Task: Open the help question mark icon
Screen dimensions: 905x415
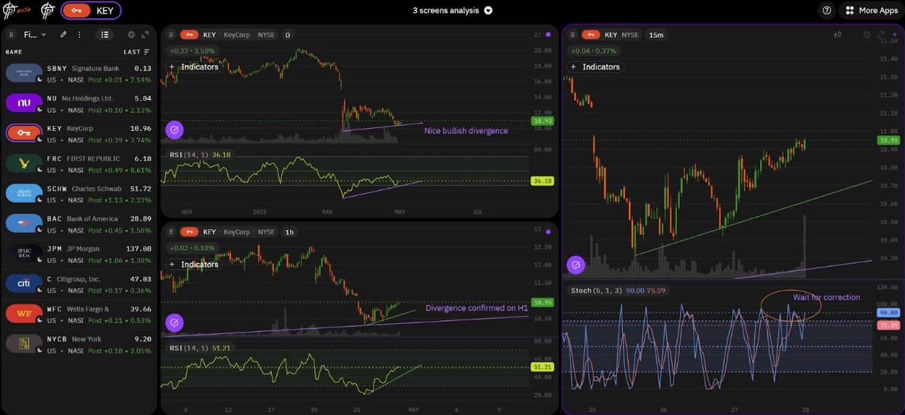Action: 826,10
